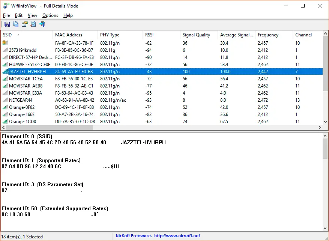This screenshot has width=329, height=241.
Task: Click the Element ID: 1 Supported Rates heading
Action: pos(41,161)
